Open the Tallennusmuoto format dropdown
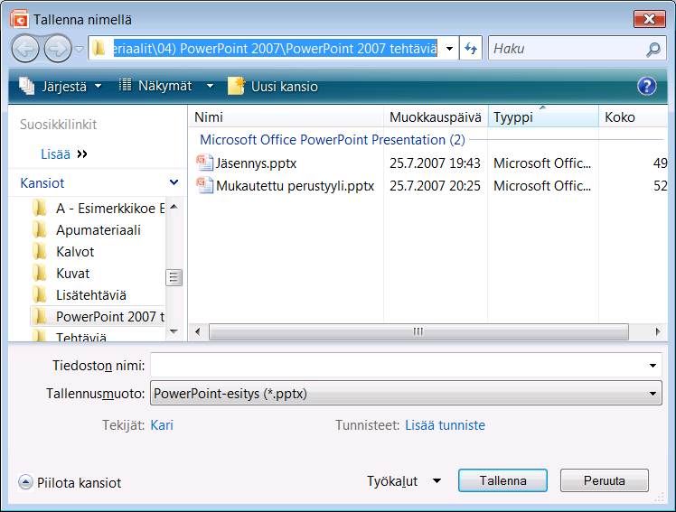Screen dimensions: 676x512 coord(406,393)
